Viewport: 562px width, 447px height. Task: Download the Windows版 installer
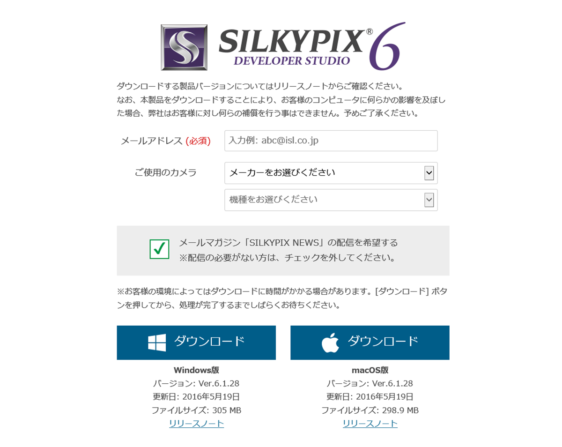(x=196, y=343)
